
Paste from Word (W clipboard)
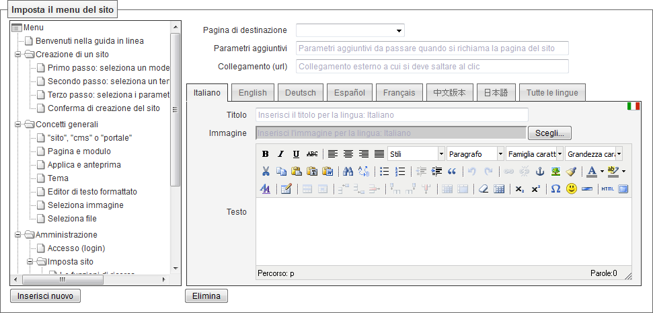[x=328, y=171]
